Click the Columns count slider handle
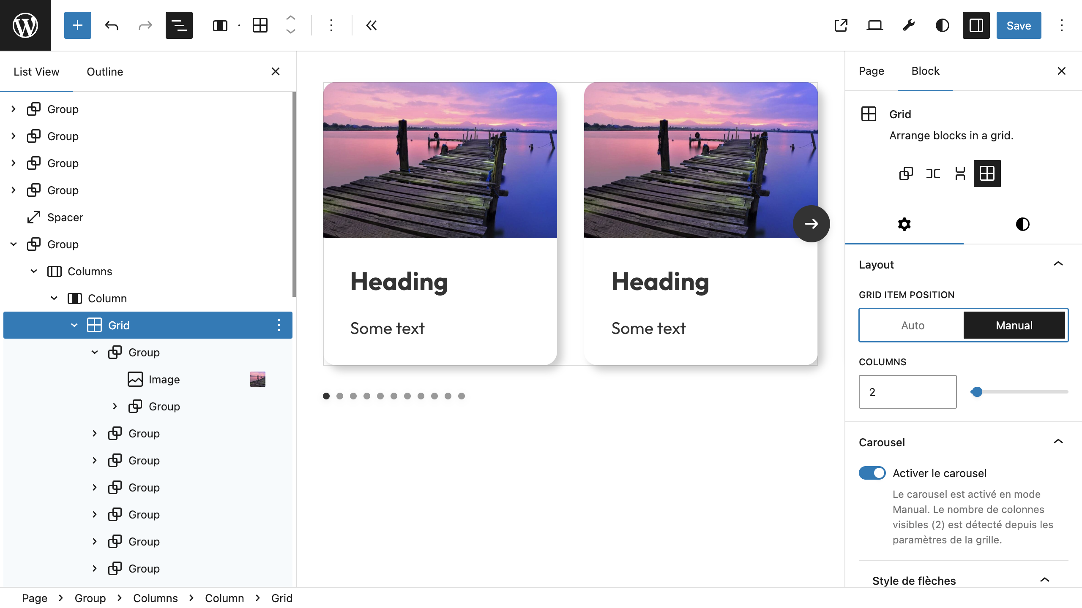The width and height of the screenshot is (1082, 608). [977, 392]
